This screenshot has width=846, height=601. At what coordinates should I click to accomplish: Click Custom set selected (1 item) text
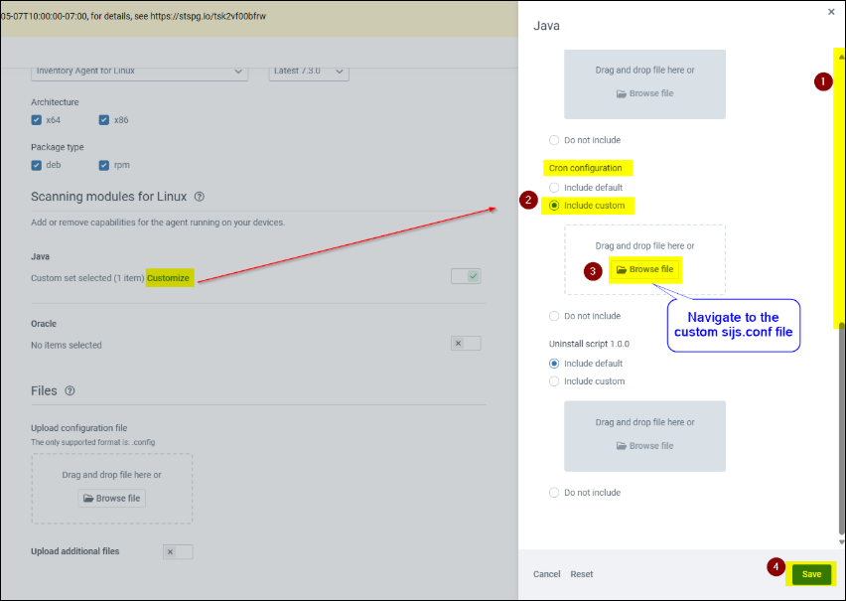click(87, 278)
